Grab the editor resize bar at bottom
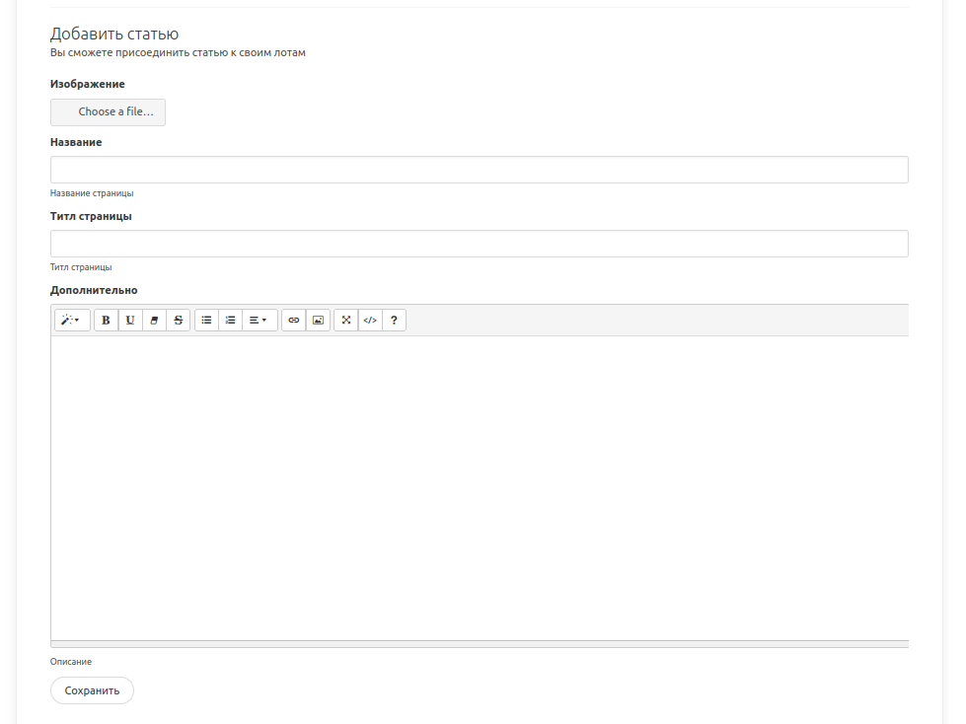This screenshot has width=966, height=724. pyautogui.click(x=479, y=644)
